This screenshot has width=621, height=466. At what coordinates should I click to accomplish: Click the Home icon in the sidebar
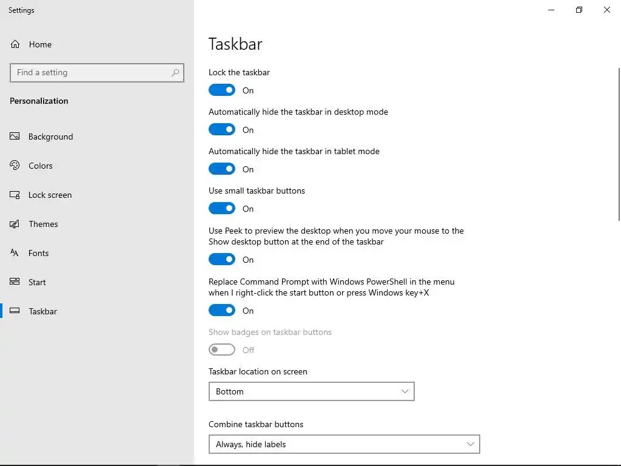click(15, 44)
